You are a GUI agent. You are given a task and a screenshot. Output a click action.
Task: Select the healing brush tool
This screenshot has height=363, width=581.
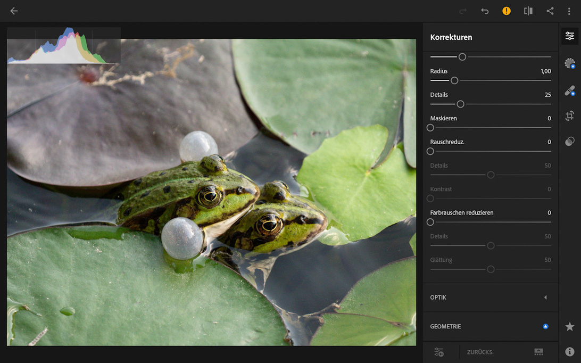point(570,91)
